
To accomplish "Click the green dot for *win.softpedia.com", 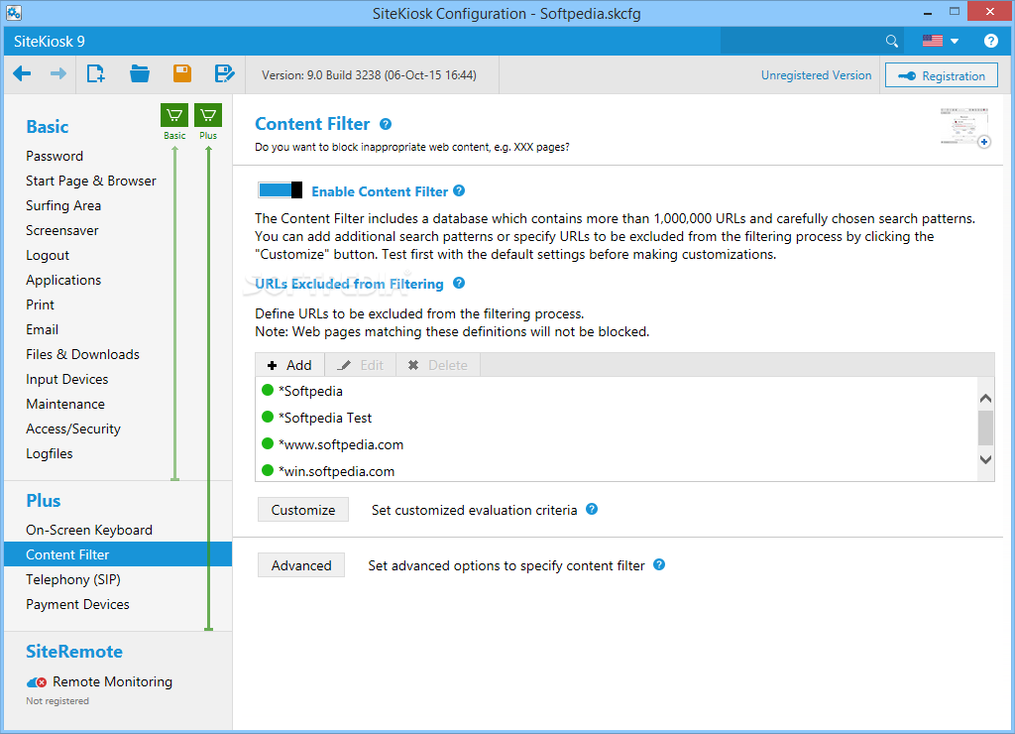I will point(268,470).
